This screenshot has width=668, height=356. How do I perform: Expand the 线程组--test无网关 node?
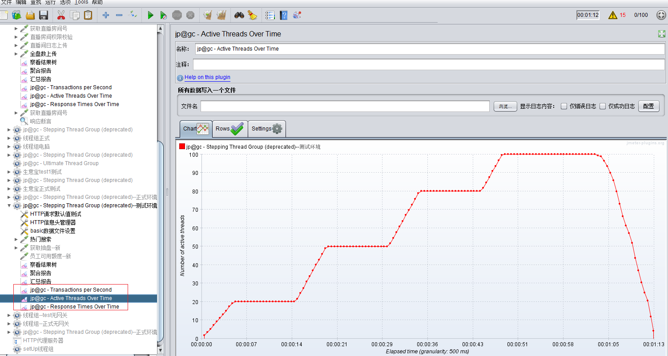[x=9, y=315]
